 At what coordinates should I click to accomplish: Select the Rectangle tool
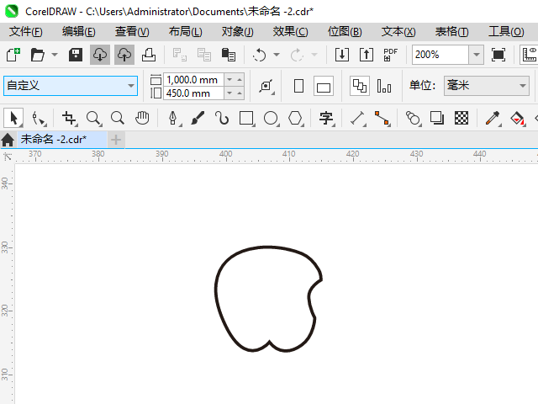(x=246, y=118)
